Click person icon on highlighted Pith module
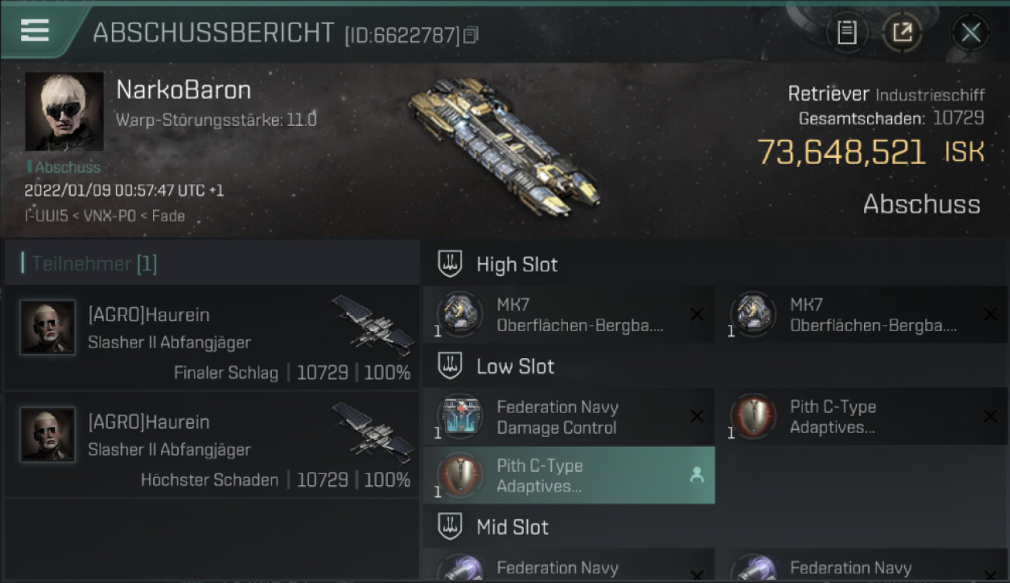Screen dimensions: 1010x583 coord(697,476)
